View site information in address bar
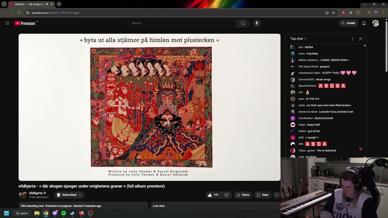The height and width of the screenshot is (218, 388). (28, 13)
